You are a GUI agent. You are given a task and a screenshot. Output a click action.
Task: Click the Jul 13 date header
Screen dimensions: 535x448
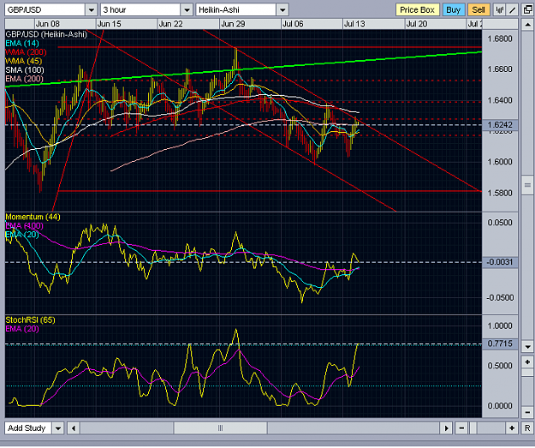[x=354, y=24]
